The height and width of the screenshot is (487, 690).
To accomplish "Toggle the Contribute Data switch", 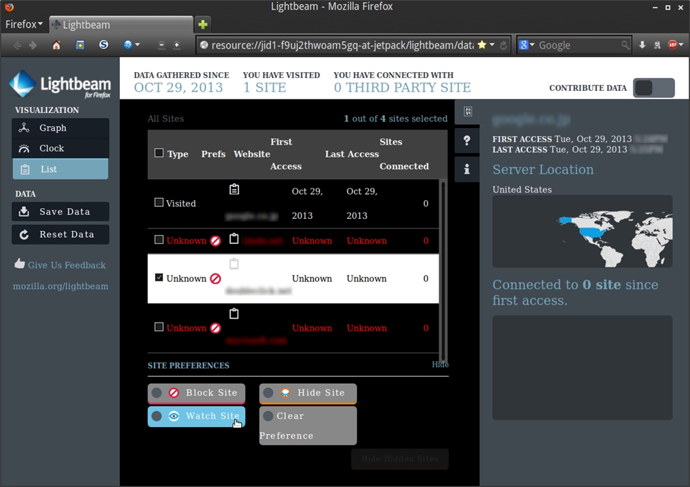I will (654, 88).
